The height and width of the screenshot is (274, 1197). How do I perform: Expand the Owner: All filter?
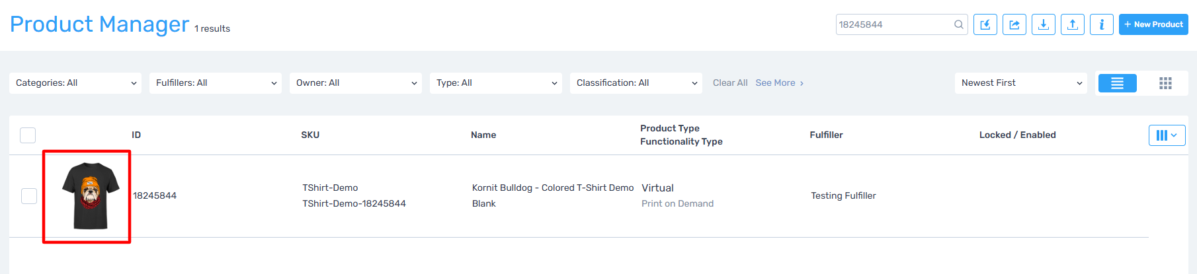(x=356, y=83)
